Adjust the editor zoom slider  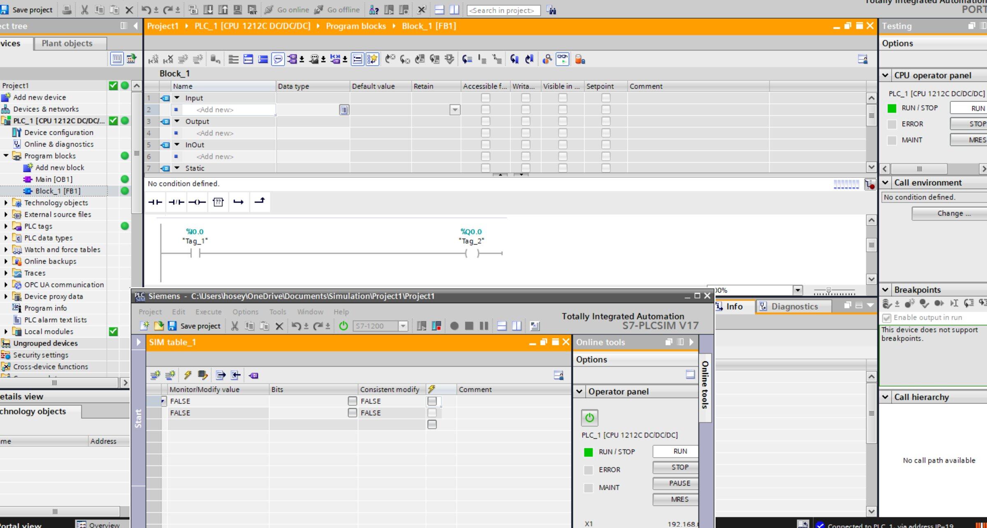pyautogui.click(x=829, y=291)
